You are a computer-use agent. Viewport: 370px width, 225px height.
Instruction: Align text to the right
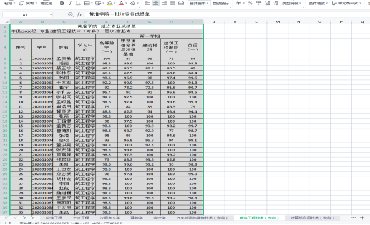(164, 3)
